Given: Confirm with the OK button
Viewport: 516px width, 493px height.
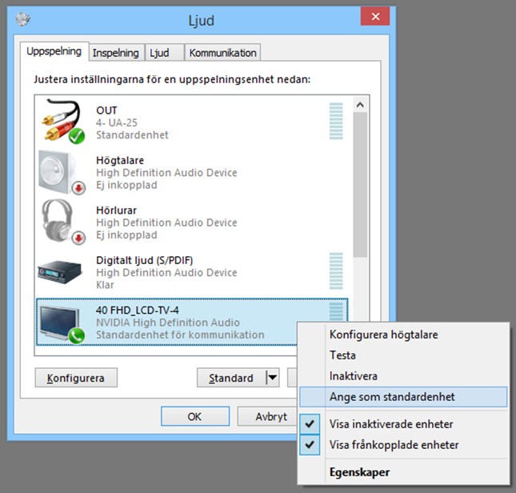Looking at the screenshot, I should click(194, 416).
